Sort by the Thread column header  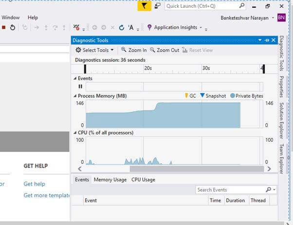(x=259, y=201)
